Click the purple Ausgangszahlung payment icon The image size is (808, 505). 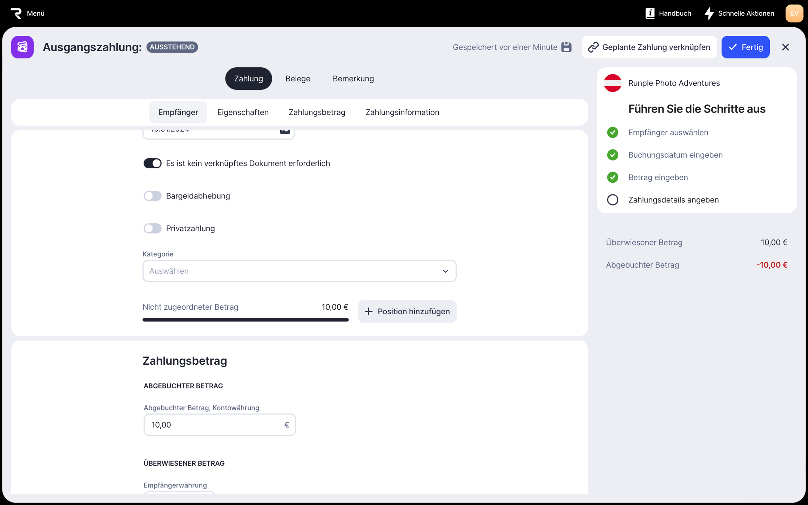point(22,47)
